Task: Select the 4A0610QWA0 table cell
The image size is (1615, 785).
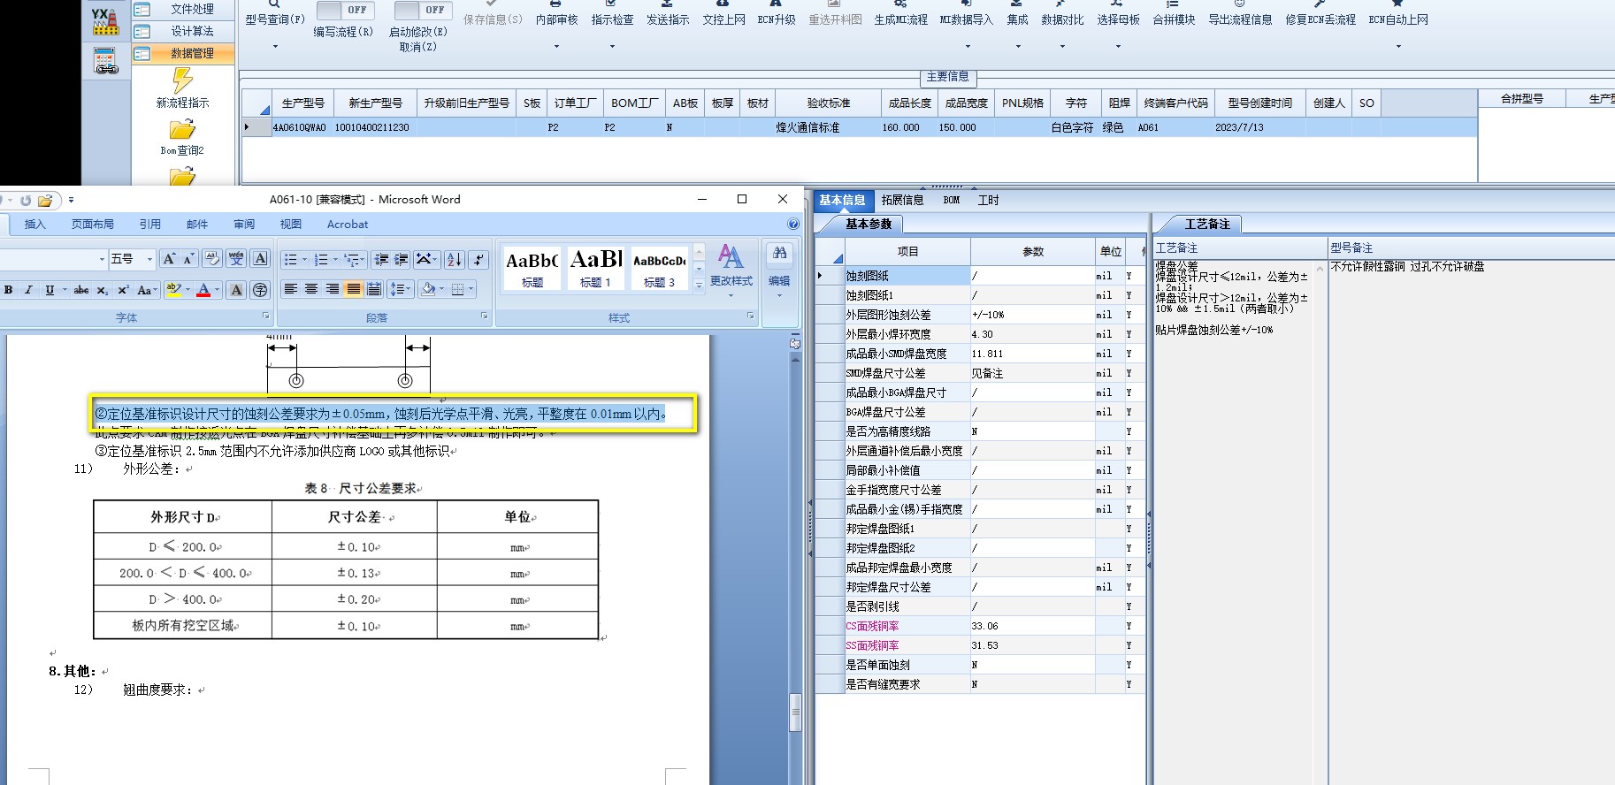Action: 300,127
